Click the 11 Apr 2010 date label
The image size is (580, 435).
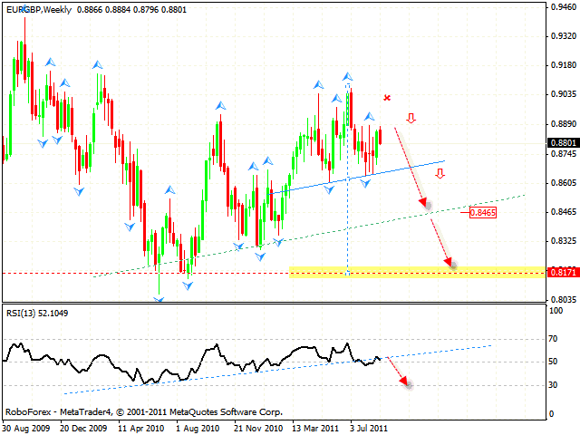(141, 429)
